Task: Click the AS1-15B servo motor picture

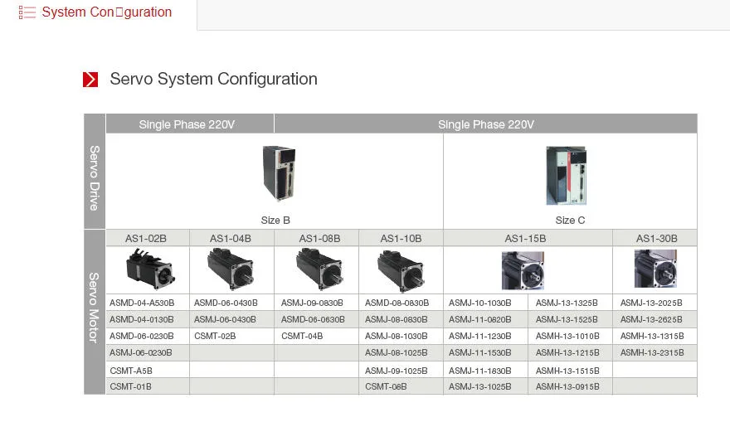Action: (523, 270)
